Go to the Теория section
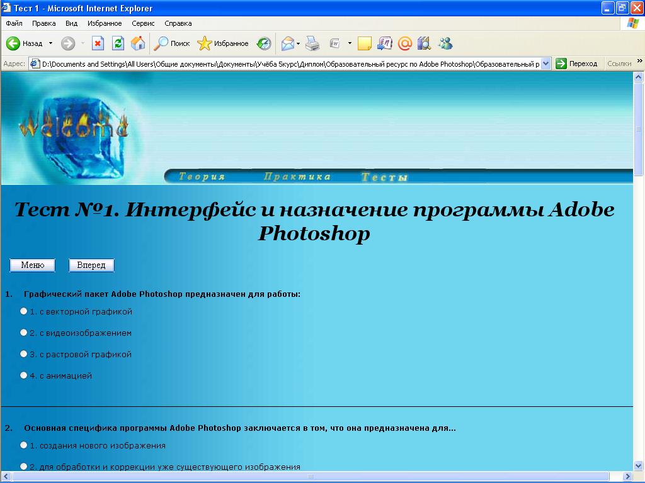645x483 pixels. click(202, 177)
